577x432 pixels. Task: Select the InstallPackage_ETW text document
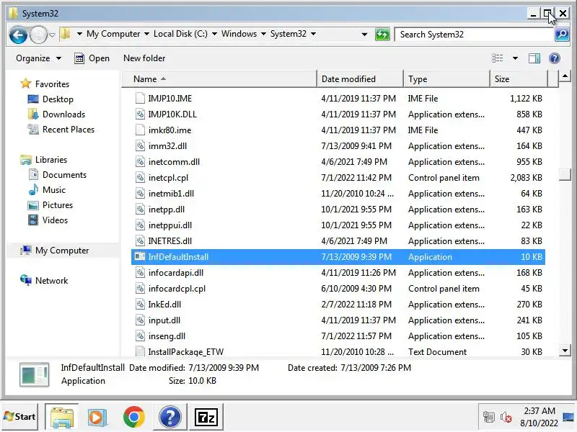(186, 351)
